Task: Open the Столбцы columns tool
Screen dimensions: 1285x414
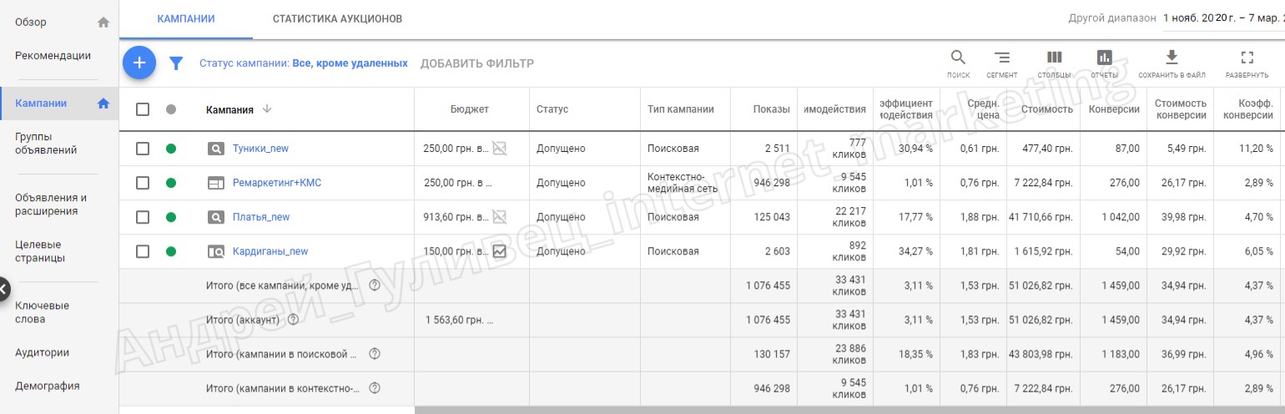Action: click(1054, 58)
